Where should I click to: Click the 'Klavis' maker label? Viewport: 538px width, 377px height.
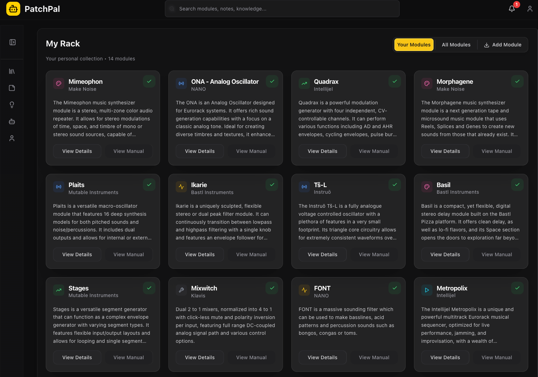pos(198,296)
